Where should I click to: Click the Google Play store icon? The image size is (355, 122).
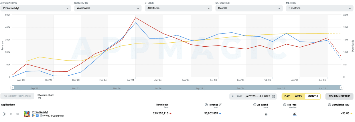33,116
